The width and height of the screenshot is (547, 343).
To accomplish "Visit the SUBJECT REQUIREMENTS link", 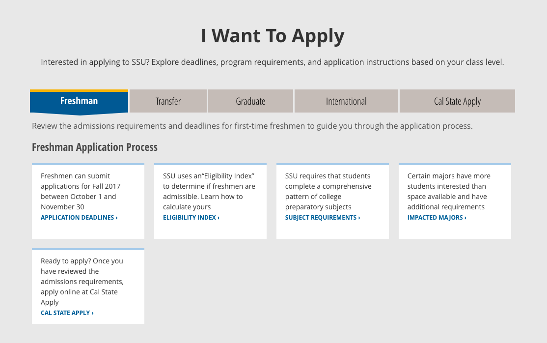I will [x=323, y=218].
